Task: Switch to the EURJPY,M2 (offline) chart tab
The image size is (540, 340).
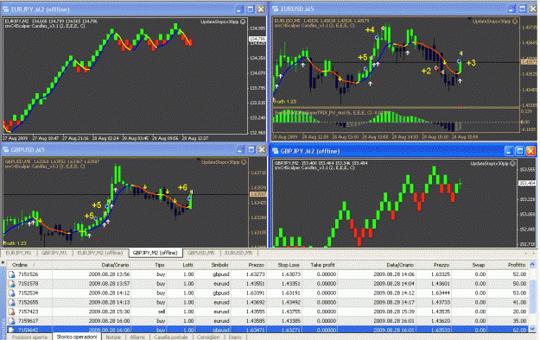Action: [100, 253]
